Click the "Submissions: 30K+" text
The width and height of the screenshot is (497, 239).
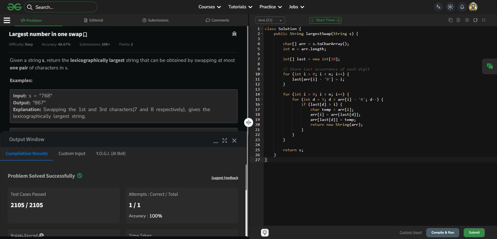click(95, 44)
